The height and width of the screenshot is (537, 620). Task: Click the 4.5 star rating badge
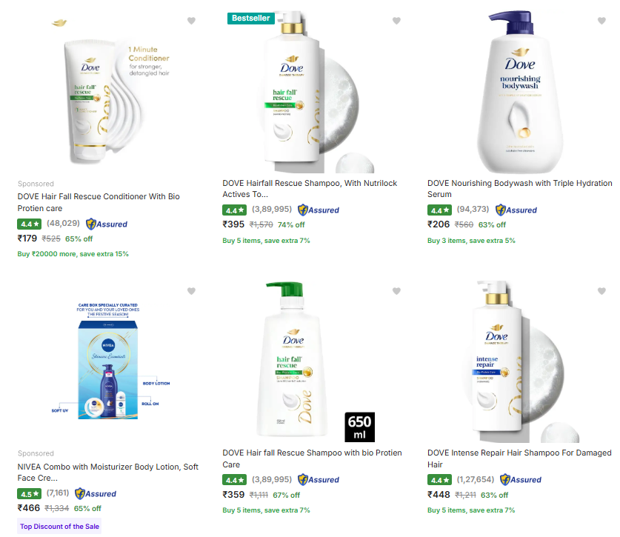tap(29, 493)
